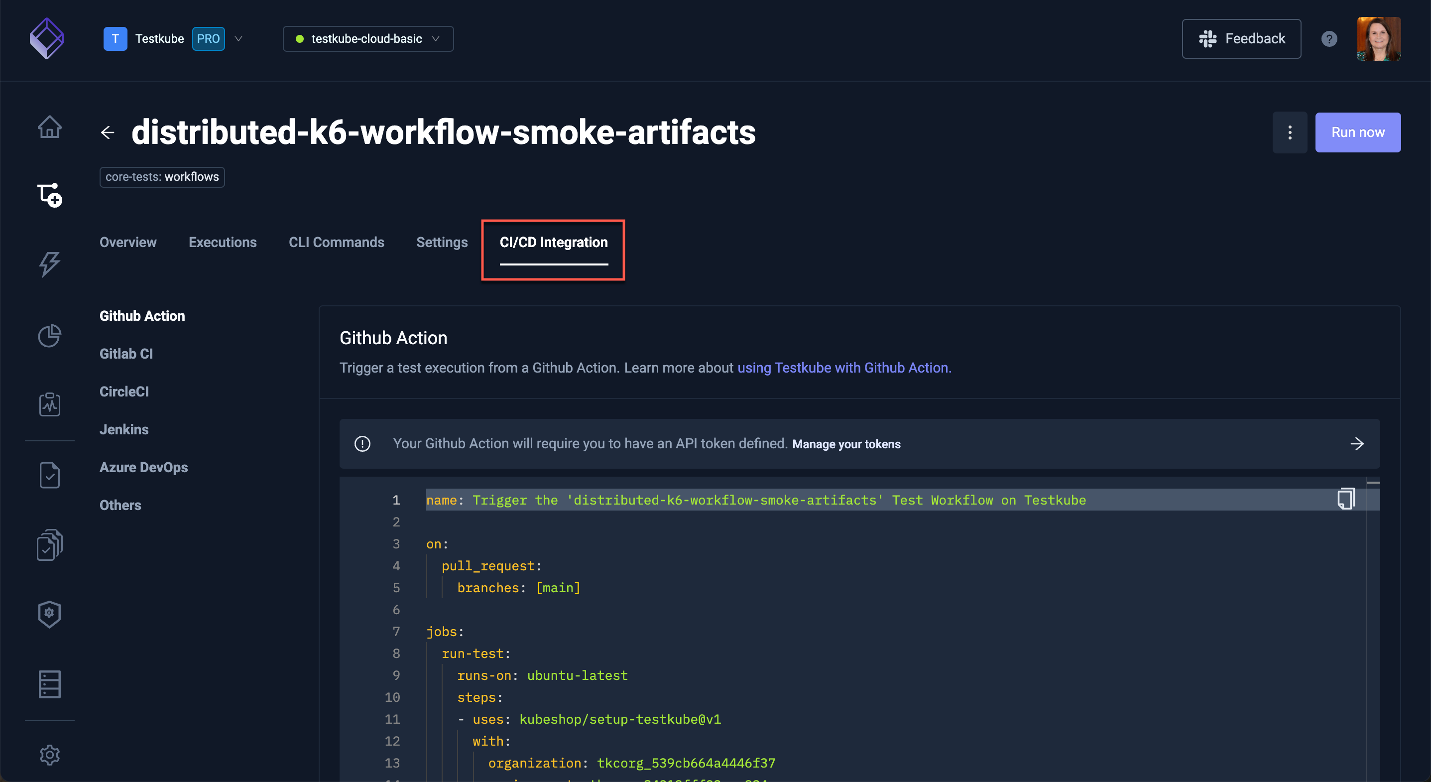1431x782 pixels.
Task: Select Jenkins in the integration list
Action: click(124, 429)
